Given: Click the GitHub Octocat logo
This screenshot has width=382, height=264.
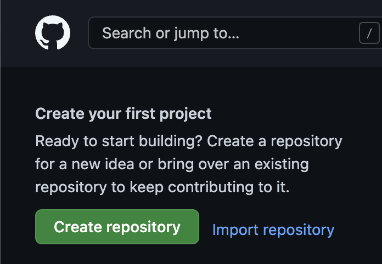Looking at the screenshot, I should tap(53, 33).
